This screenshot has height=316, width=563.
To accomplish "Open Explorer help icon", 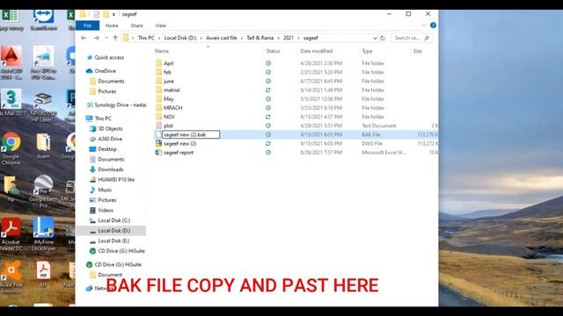I will click(433, 25).
